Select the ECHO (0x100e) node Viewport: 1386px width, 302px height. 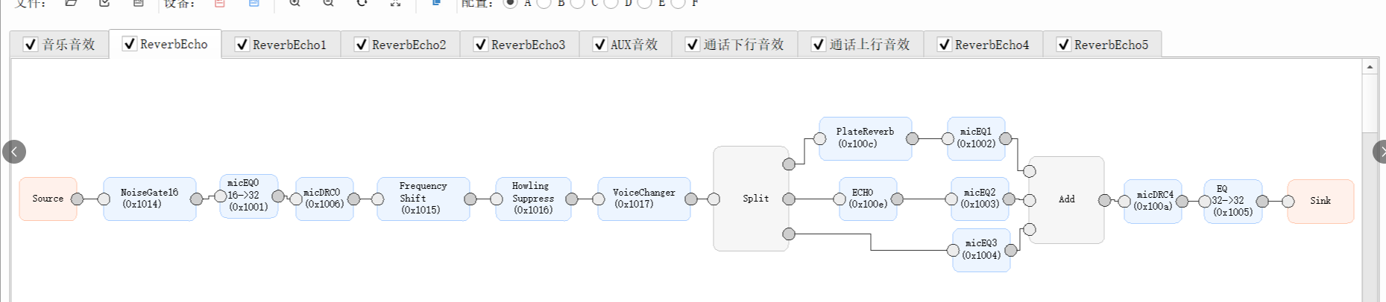click(x=868, y=199)
